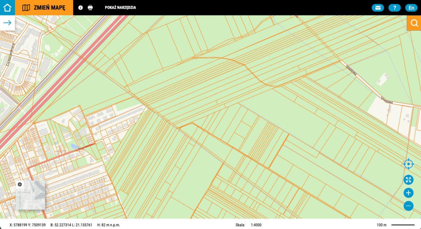Click the Cichociemnych street label
This screenshot has width=421, height=229.
11,55
